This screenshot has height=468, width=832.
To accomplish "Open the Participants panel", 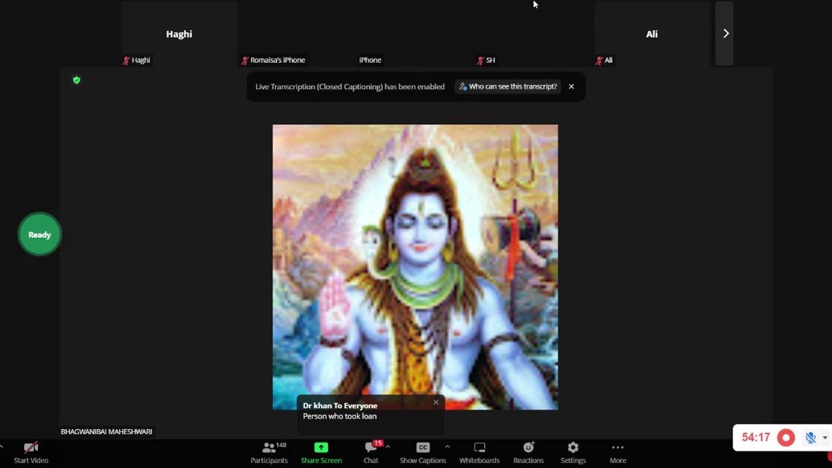I will 269,453.
